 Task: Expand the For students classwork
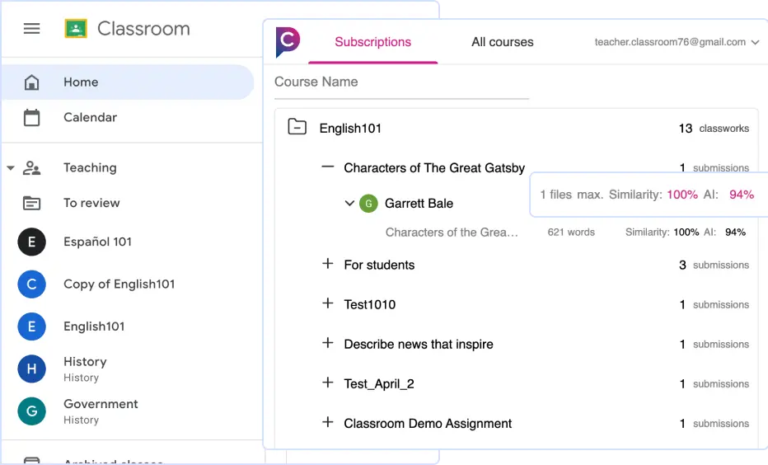click(328, 264)
